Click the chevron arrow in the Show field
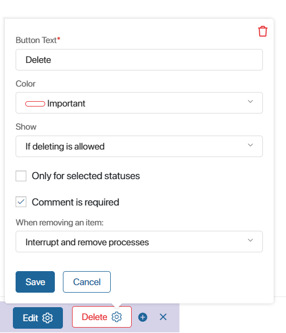The image size is (286, 333). [x=251, y=145]
